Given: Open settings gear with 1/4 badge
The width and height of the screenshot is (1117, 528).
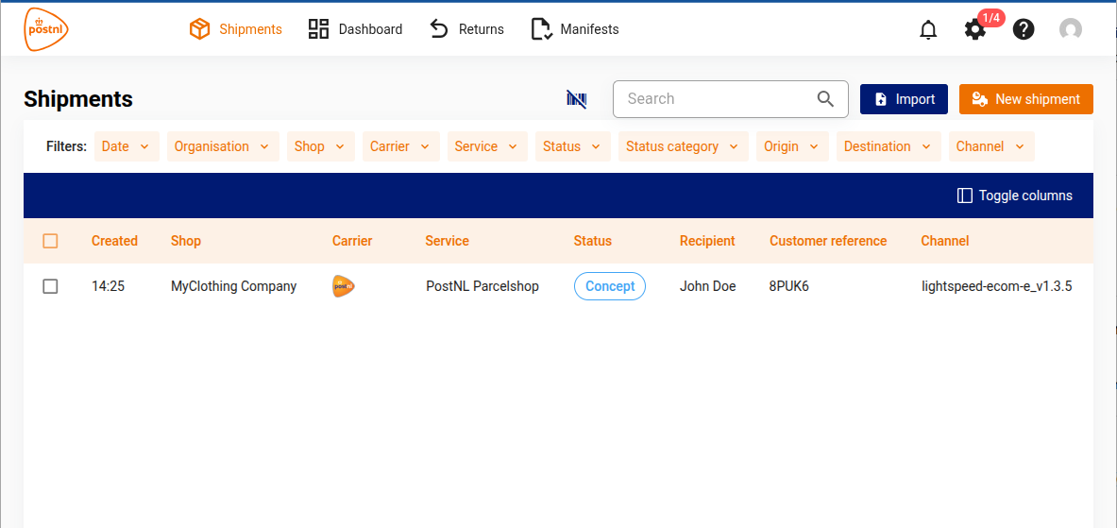Looking at the screenshot, I should [974, 30].
